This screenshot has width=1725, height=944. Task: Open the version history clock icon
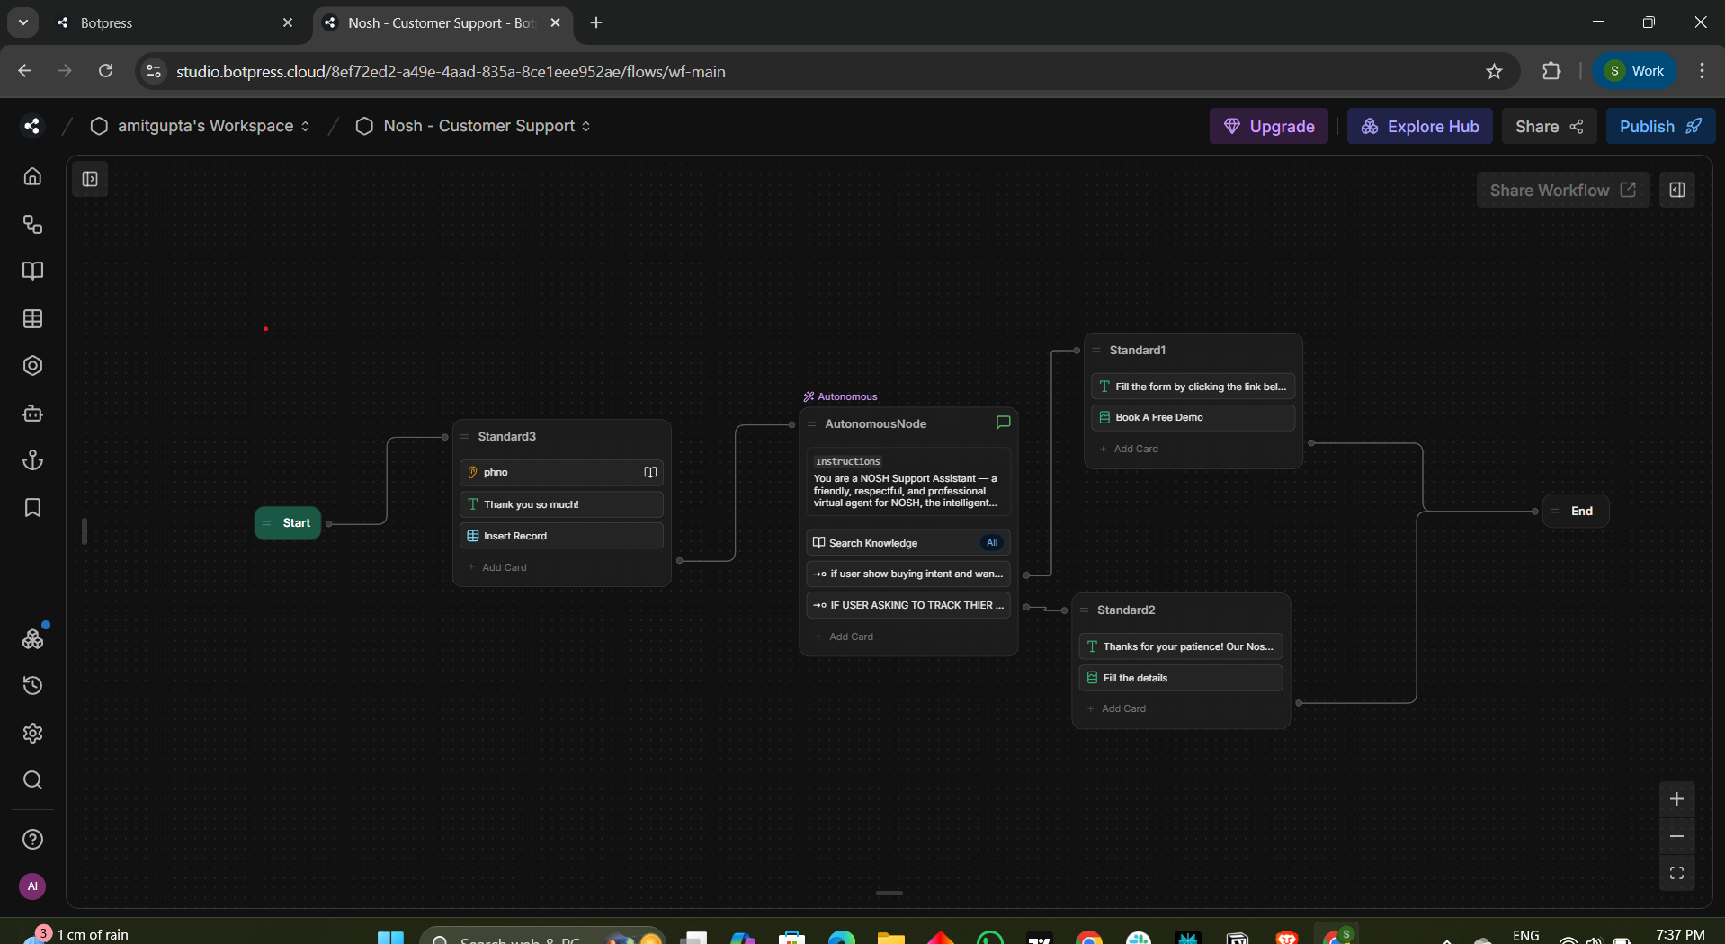pyautogui.click(x=32, y=686)
